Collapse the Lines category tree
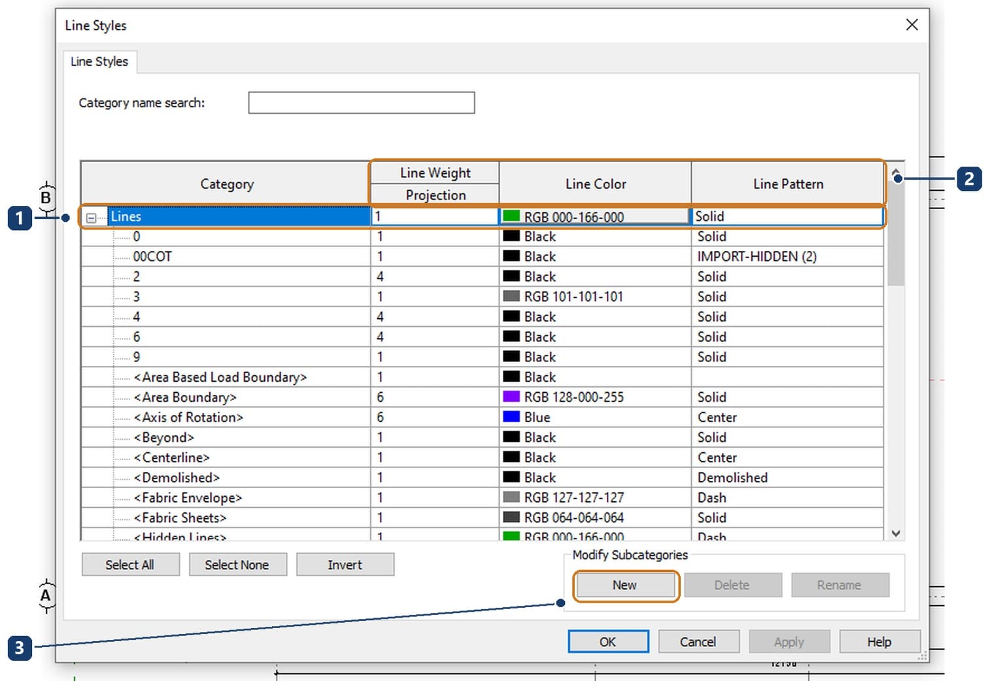The height and width of the screenshot is (681, 994). (92, 218)
